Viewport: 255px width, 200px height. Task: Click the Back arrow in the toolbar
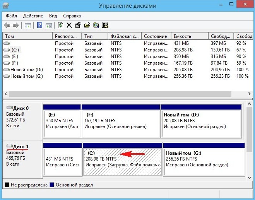coord(7,26)
